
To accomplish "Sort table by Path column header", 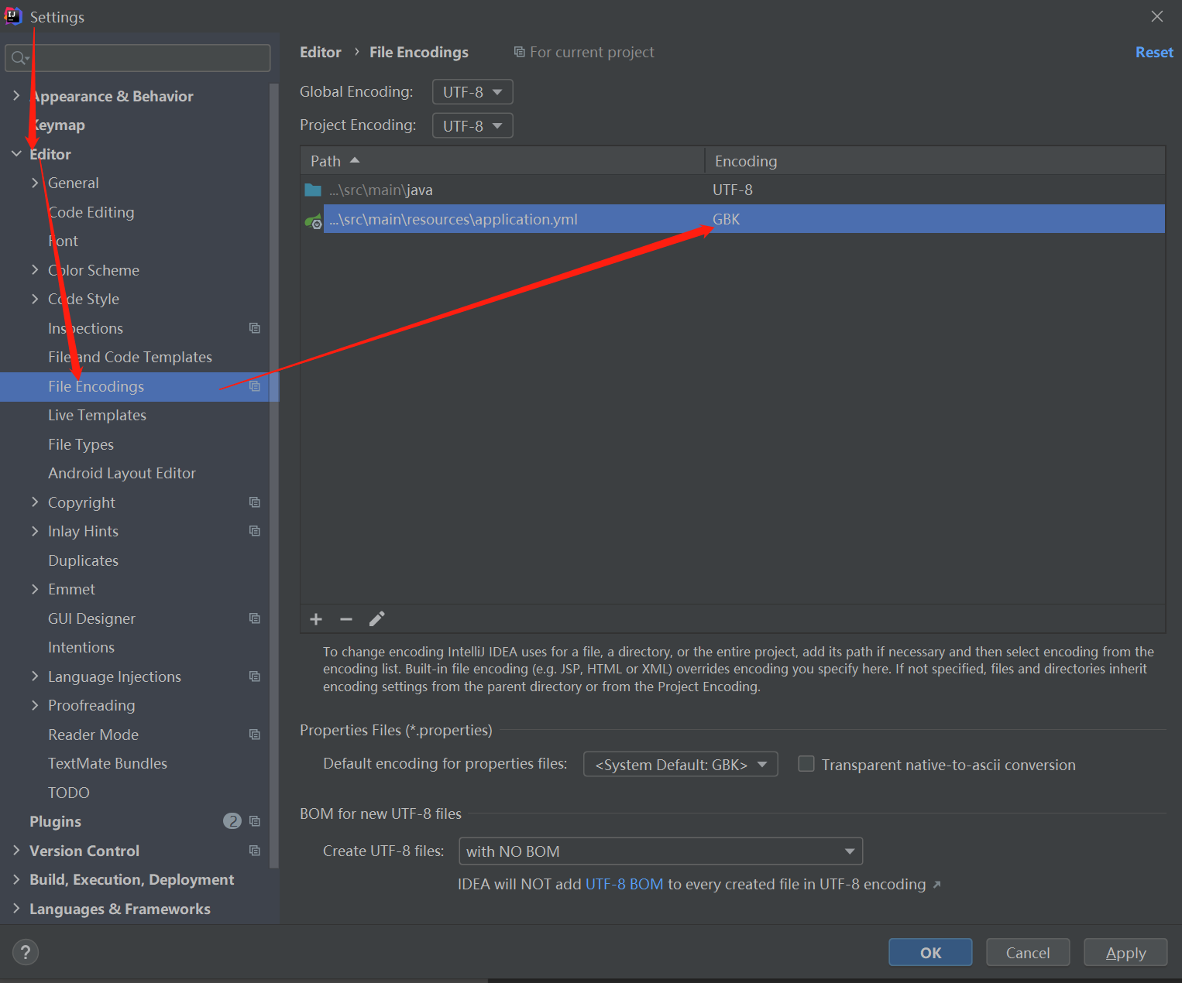I will [502, 161].
